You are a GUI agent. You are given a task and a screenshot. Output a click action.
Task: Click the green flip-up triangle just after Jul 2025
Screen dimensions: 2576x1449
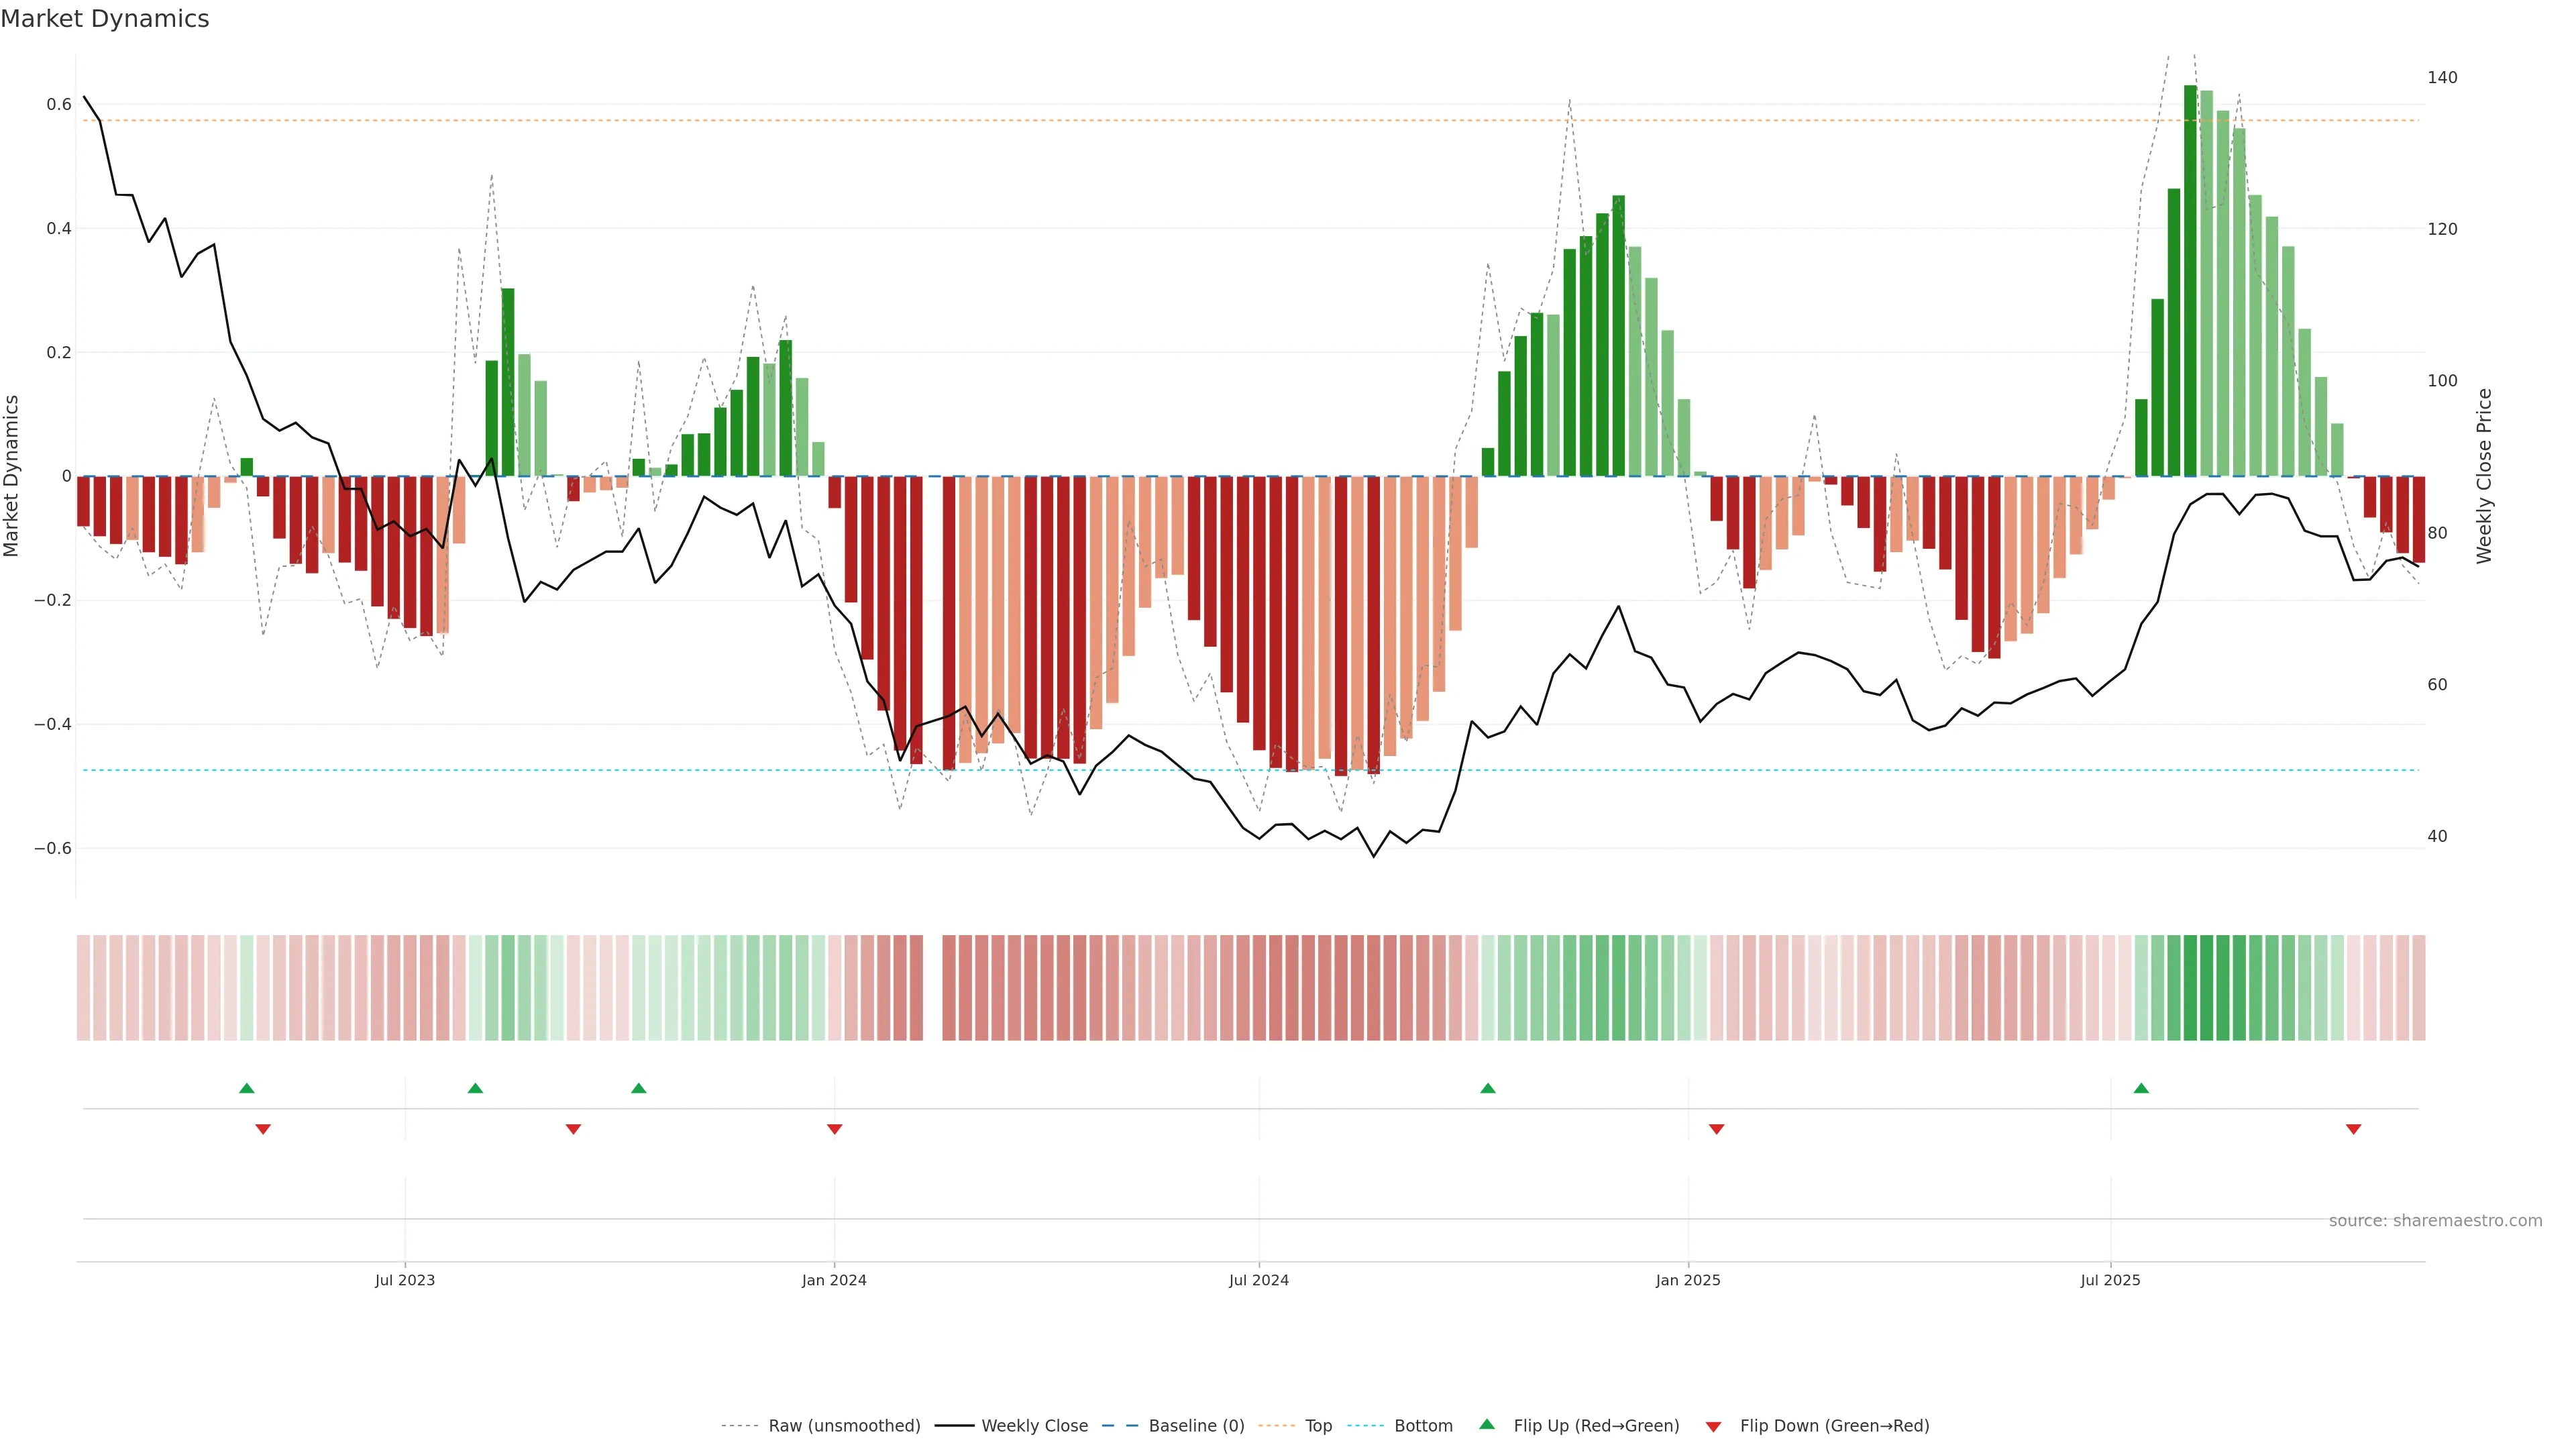tap(2141, 1088)
